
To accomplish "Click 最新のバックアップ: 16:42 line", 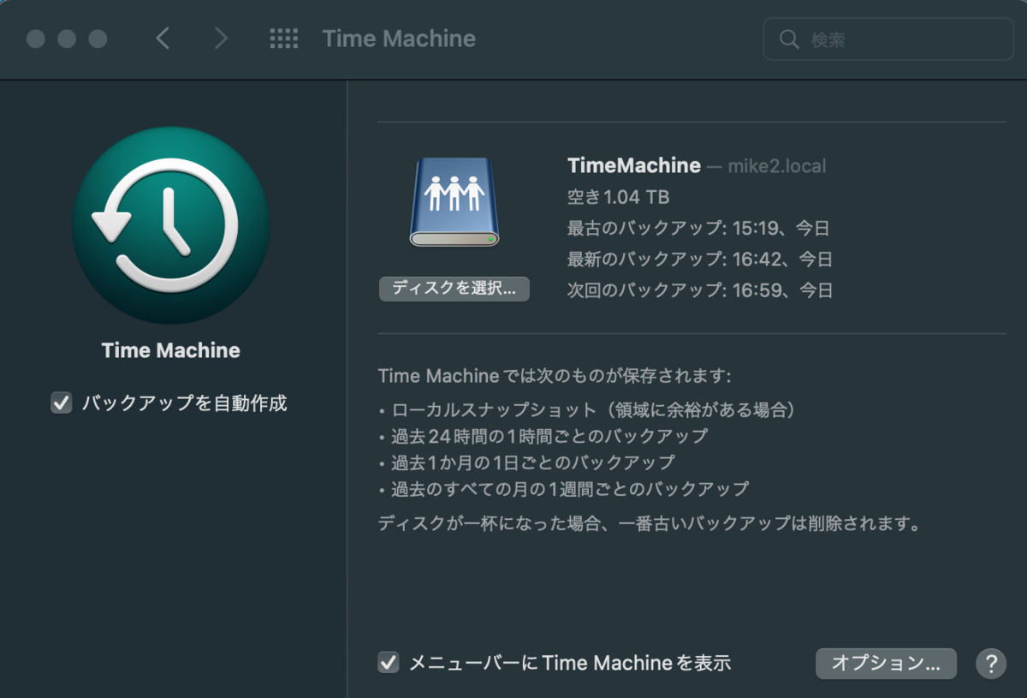I will pos(700,259).
